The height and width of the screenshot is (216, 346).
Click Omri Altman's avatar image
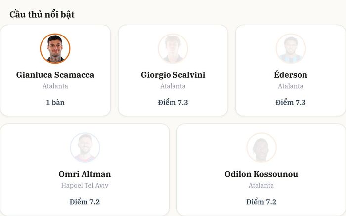click(x=85, y=147)
